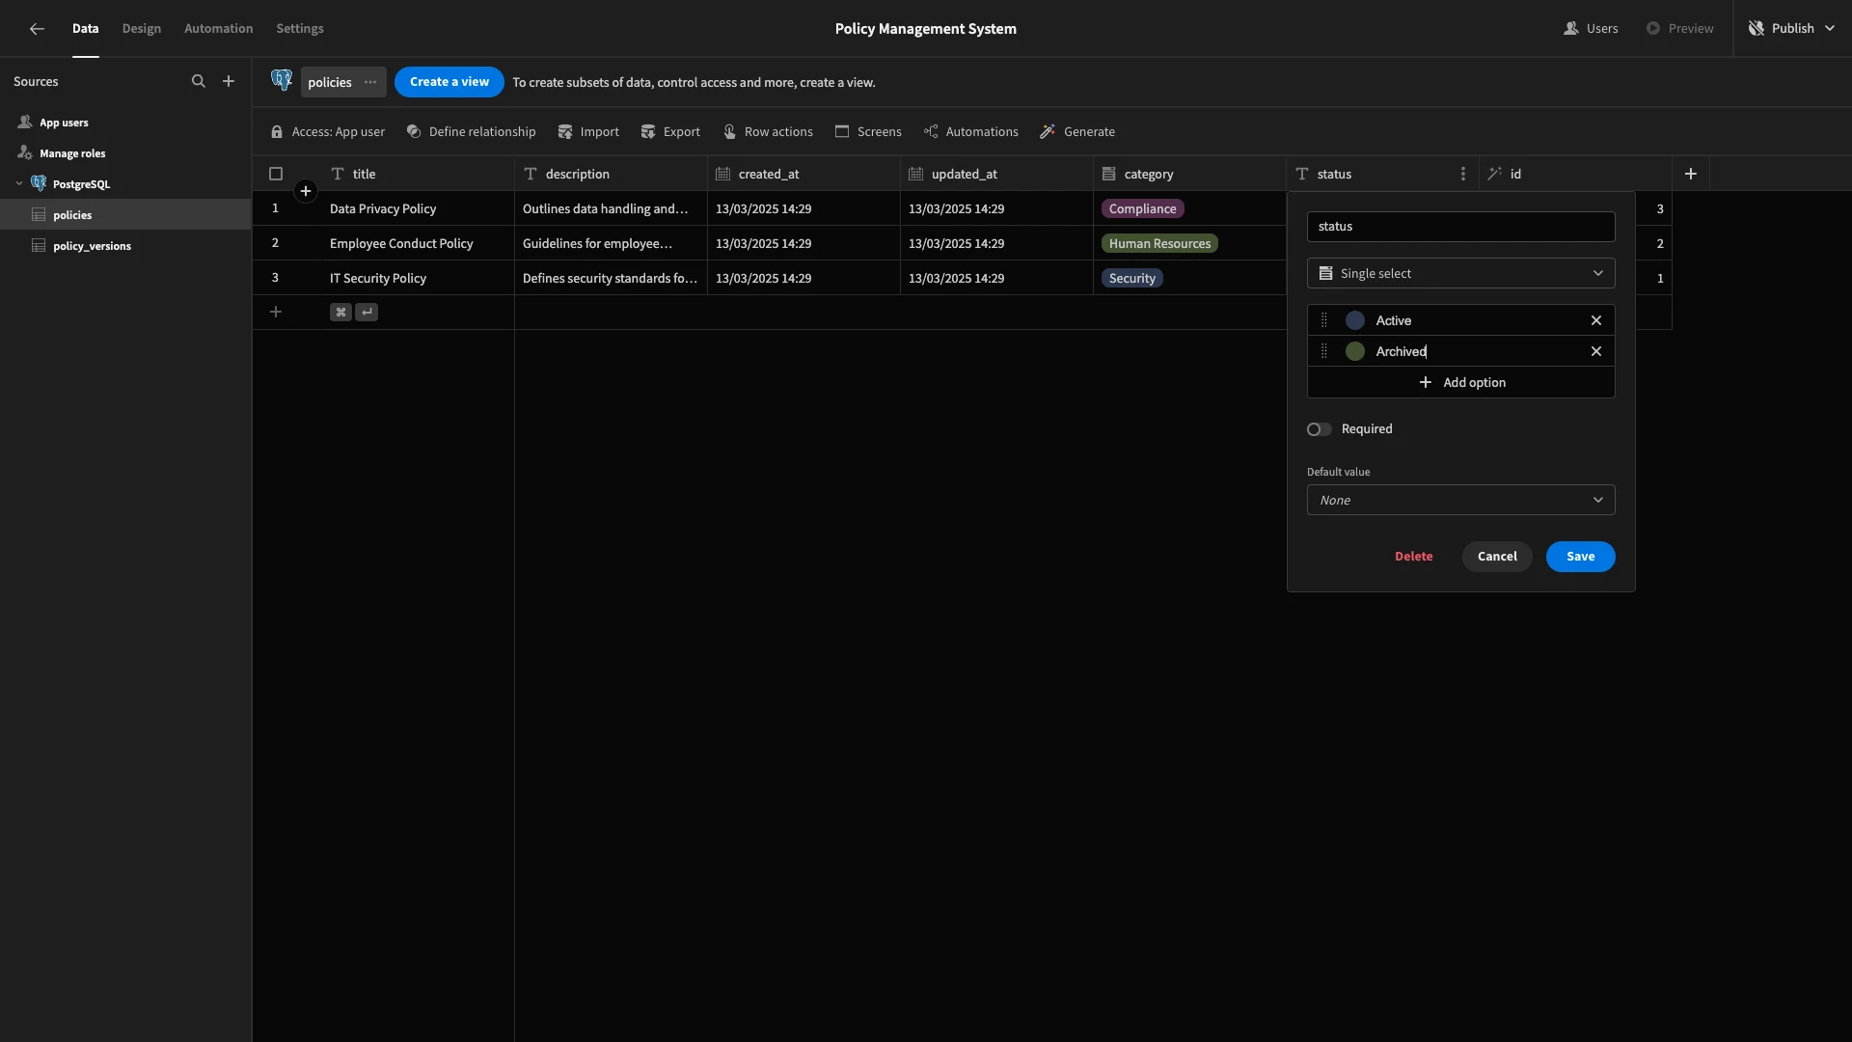Open Row actions
Image resolution: width=1852 pixels, height=1042 pixels.
pyautogui.click(x=768, y=132)
